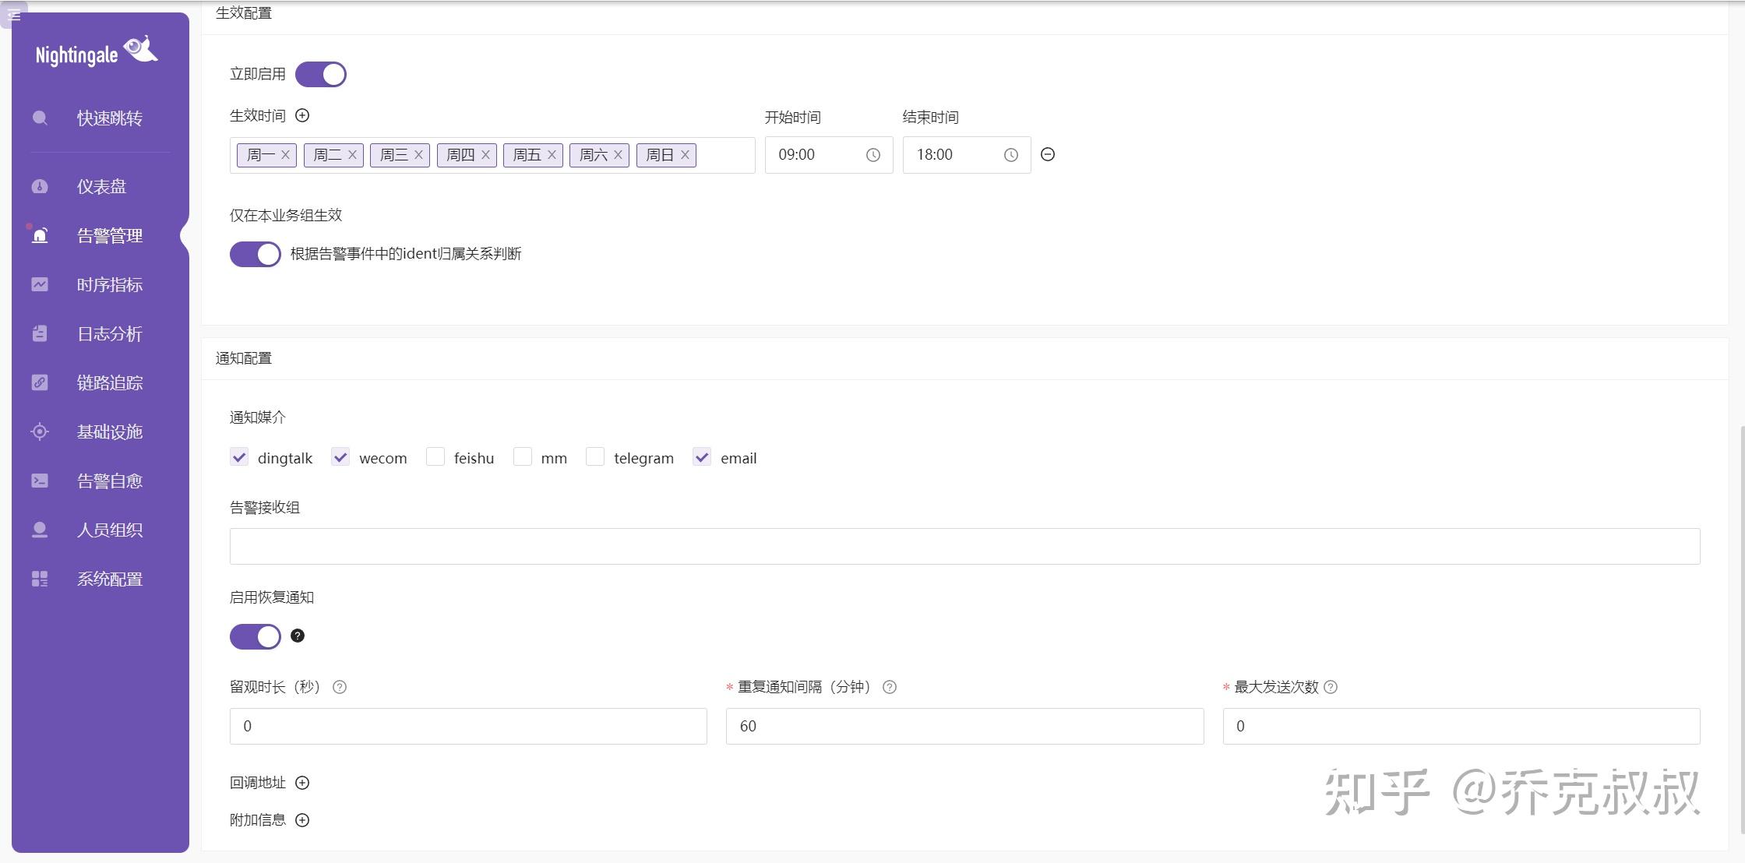Add a 回调地址 entry with plus icon
Image resolution: width=1745 pixels, height=863 pixels.
point(302,783)
